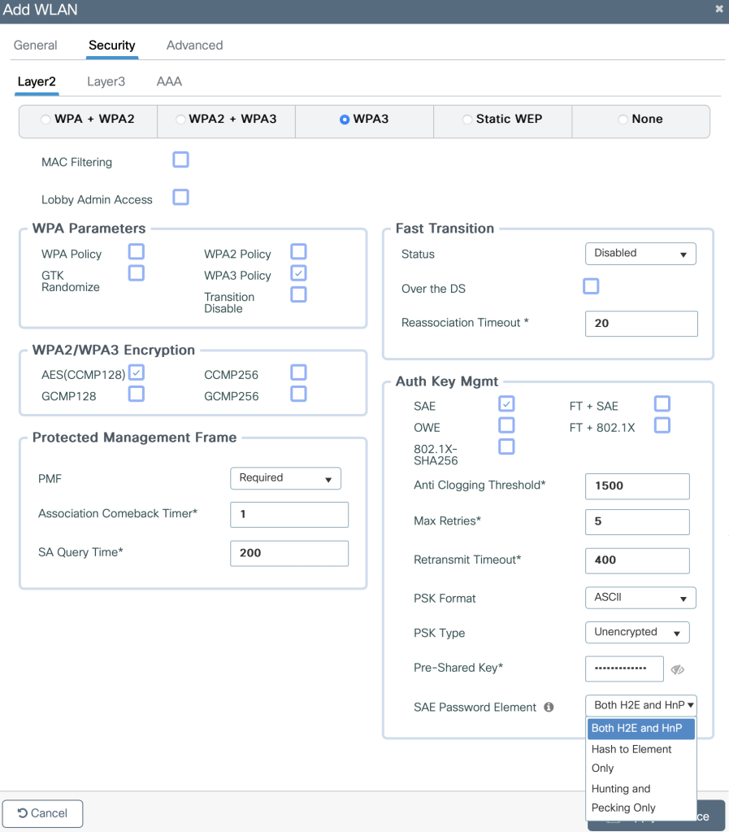Open the Fast Transition Status dropdown
Image resolution: width=729 pixels, height=832 pixels.
pyautogui.click(x=640, y=254)
